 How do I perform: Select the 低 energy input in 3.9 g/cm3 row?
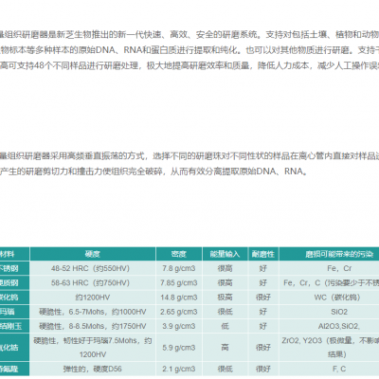(x=225, y=326)
